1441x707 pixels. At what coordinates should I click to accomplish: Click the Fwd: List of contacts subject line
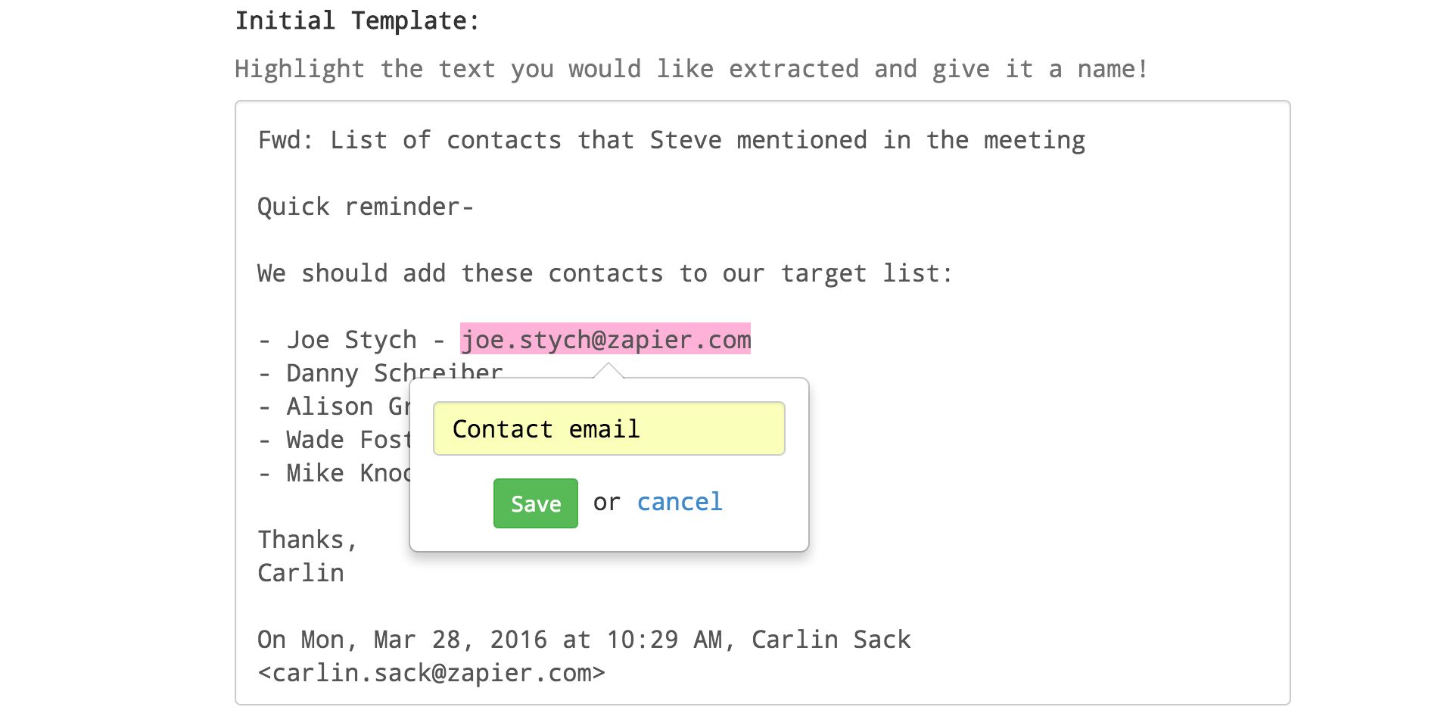[x=671, y=141]
